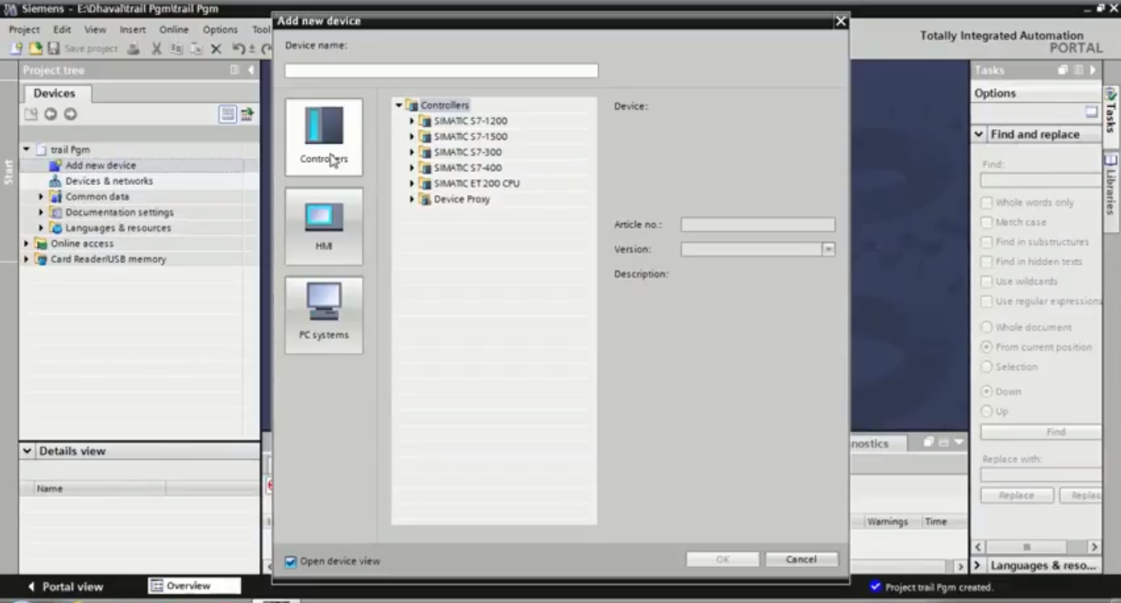Collapse the Controllers tree node
Screen dimensions: 1121x603
[x=398, y=105]
